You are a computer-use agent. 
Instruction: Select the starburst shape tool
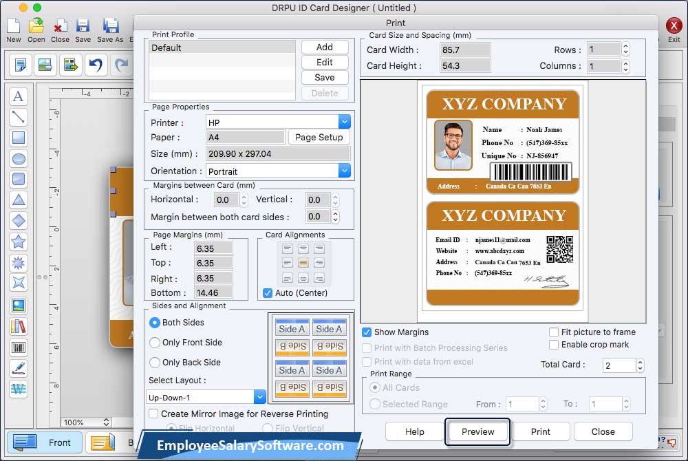(x=19, y=262)
